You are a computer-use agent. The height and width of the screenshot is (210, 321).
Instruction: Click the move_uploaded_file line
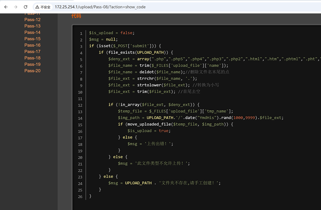175,124
